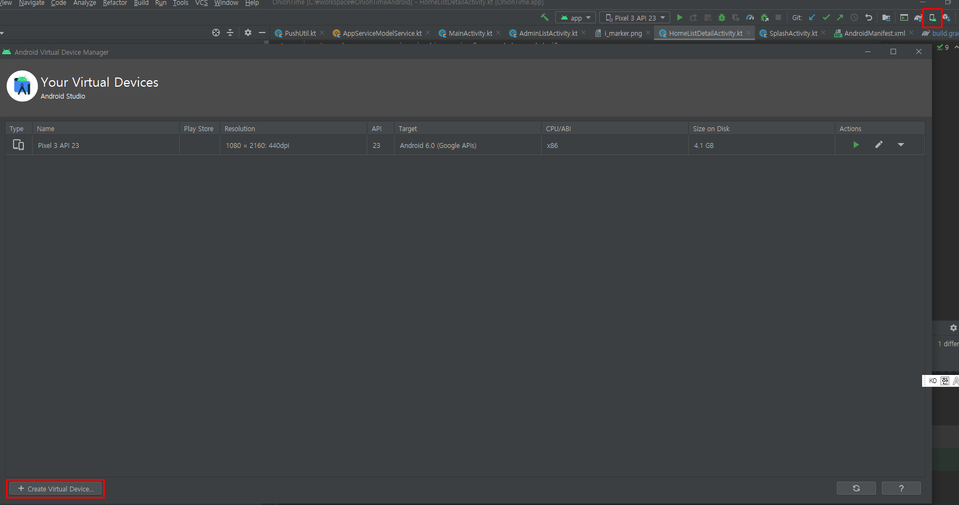Click the inspection warnings count indicator

943,48
